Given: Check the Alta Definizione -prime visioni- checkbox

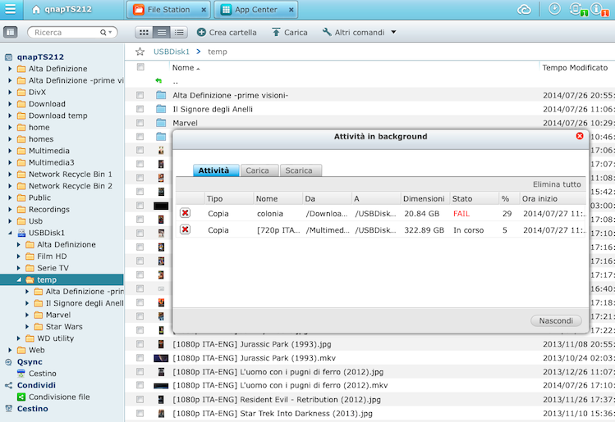Looking at the screenshot, I should click(x=140, y=95).
